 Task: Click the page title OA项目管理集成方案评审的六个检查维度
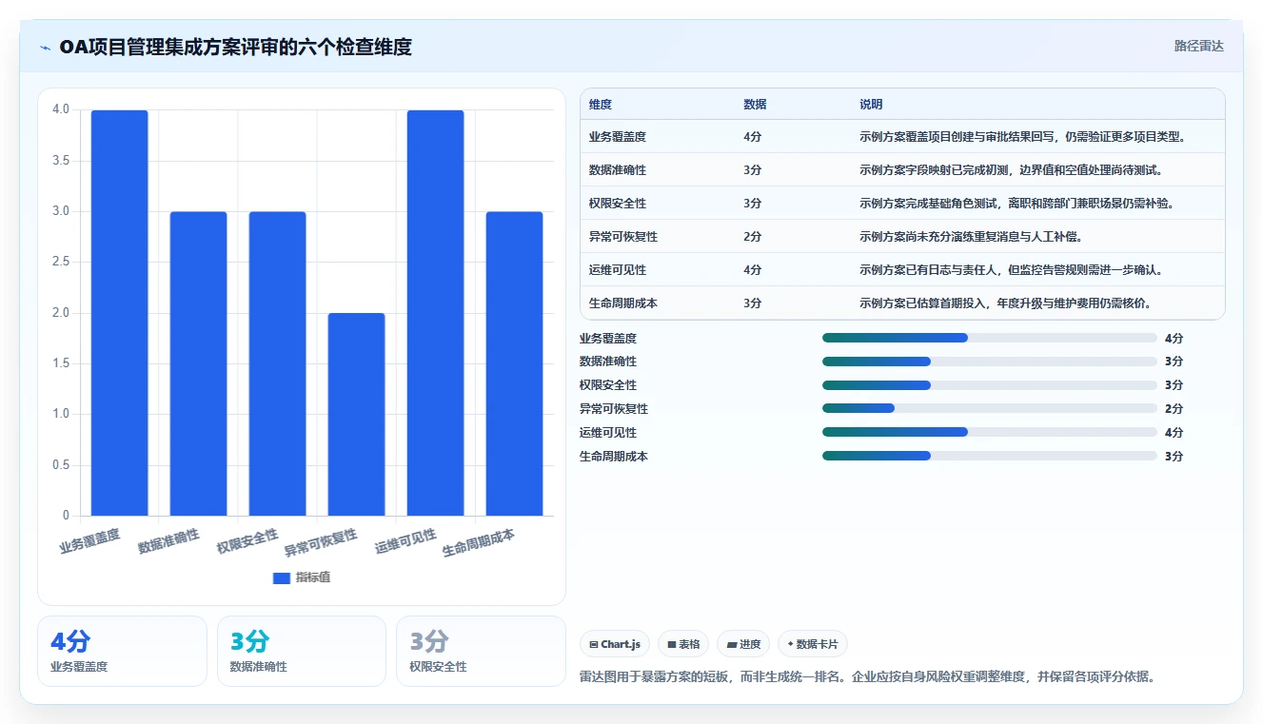point(236,47)
